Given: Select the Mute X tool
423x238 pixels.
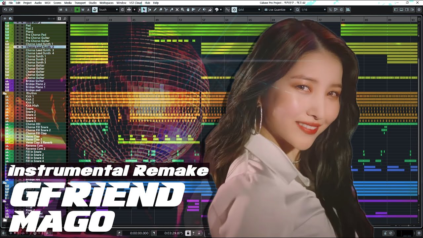Looking at the screenshot, I should pyautogui.click(x=177, y=10).
